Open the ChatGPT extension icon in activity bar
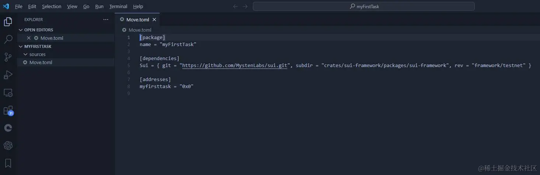Screen dimensions: 540x175 8,146
